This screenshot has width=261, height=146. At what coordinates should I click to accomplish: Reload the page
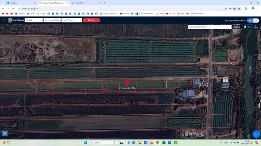point(13,9)
